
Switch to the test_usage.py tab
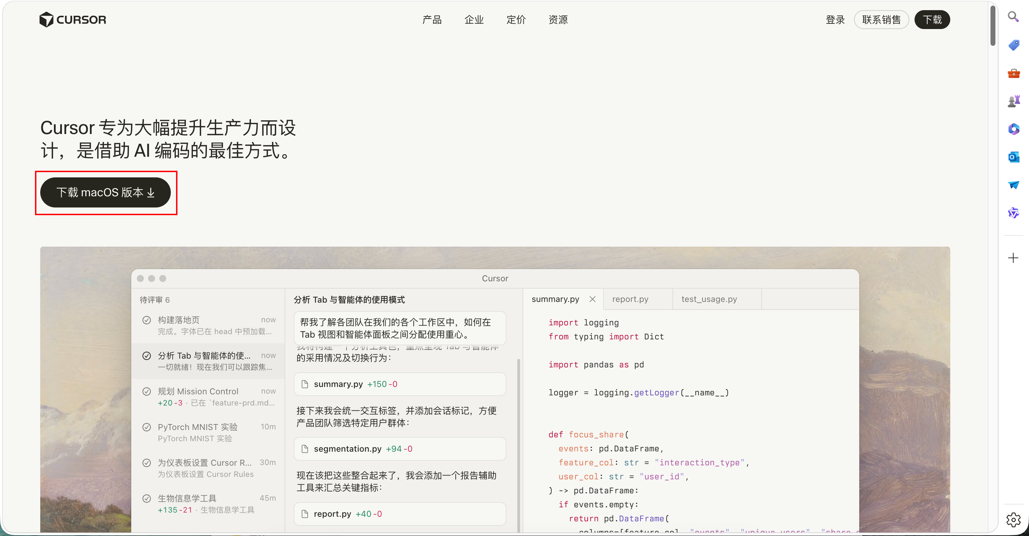coord(709,299)
